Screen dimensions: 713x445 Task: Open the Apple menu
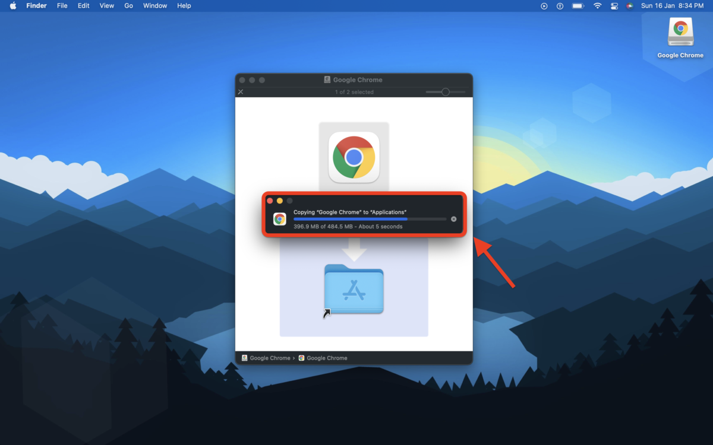12,6
